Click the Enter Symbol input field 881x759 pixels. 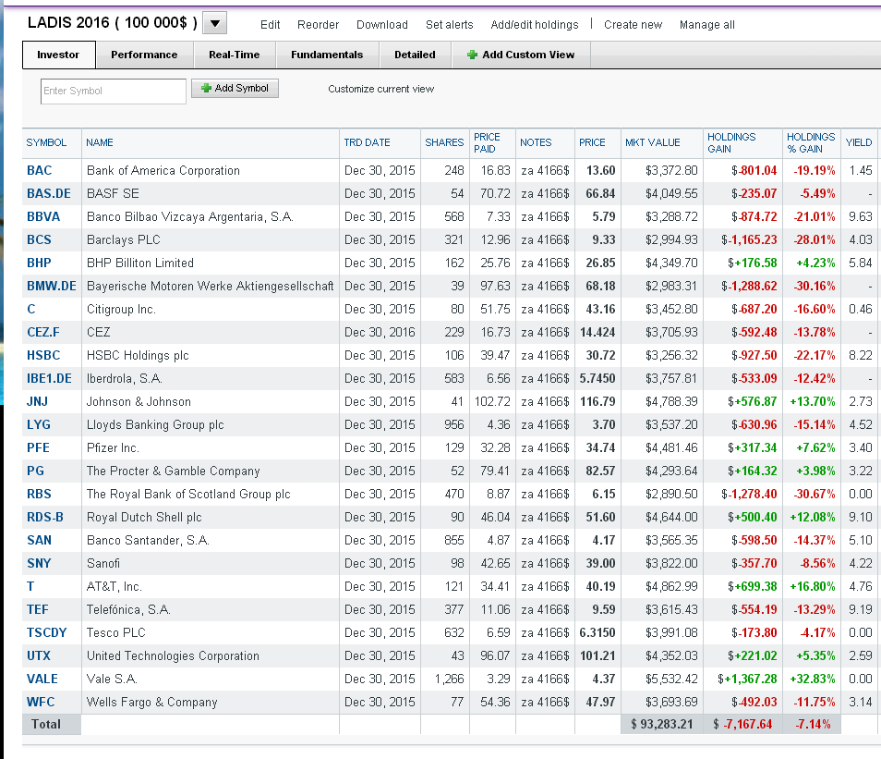114,92
